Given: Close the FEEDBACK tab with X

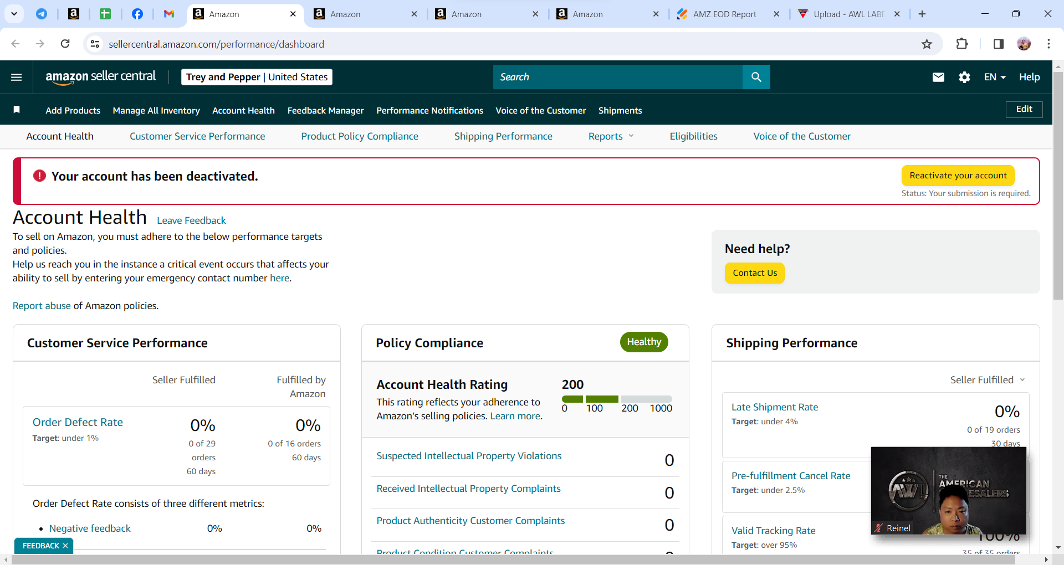Looking at the screenshot, I should 65,546.
